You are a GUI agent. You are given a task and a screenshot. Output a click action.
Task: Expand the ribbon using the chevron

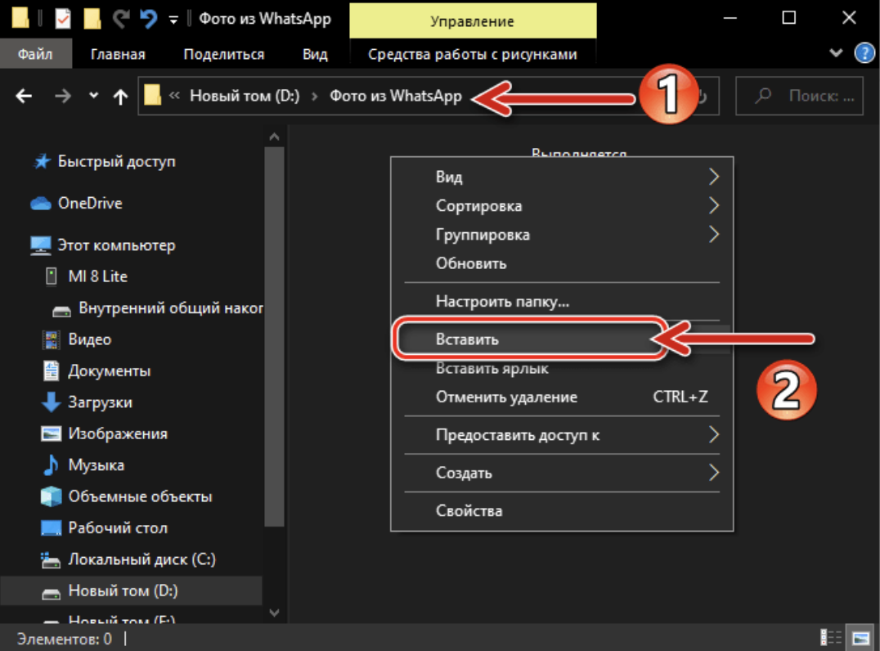[835, 54]
